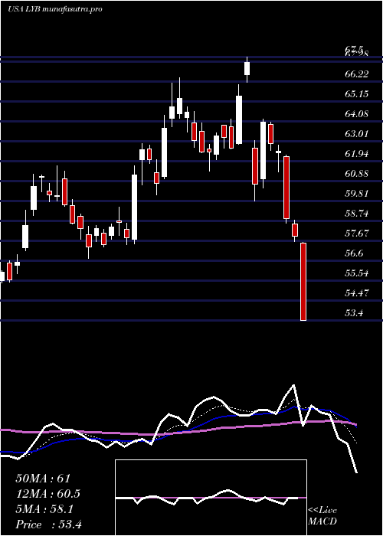The width and height of the screenshot is (383, 536).
Task: Select the 61.94 price axis label
Action: [x=357, y=153]
